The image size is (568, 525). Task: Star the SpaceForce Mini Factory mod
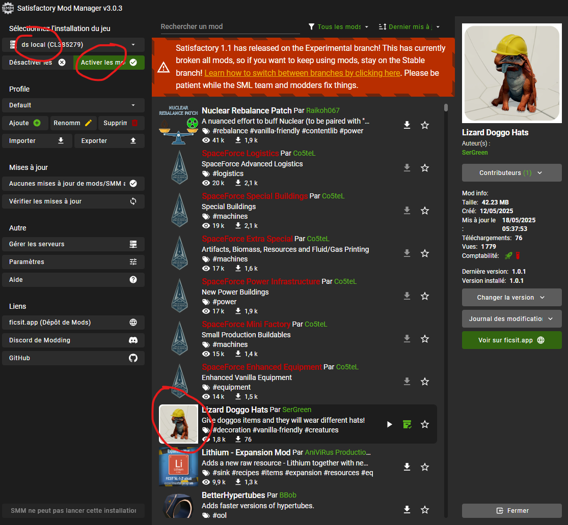[x=424, y=339]
